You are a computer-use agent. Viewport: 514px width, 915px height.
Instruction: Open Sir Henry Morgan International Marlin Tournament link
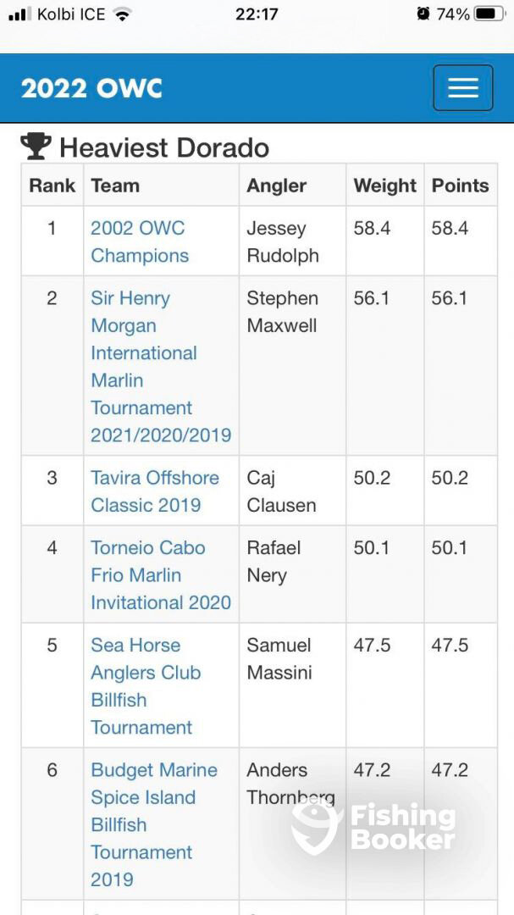(x=161, y=367)
